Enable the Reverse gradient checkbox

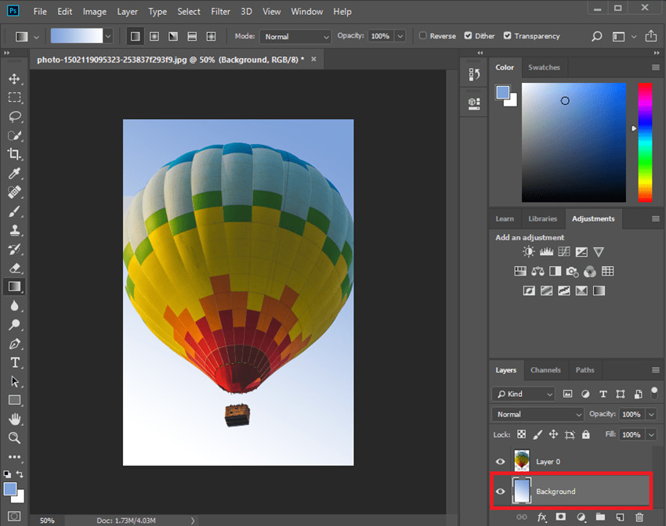point(422,35)
